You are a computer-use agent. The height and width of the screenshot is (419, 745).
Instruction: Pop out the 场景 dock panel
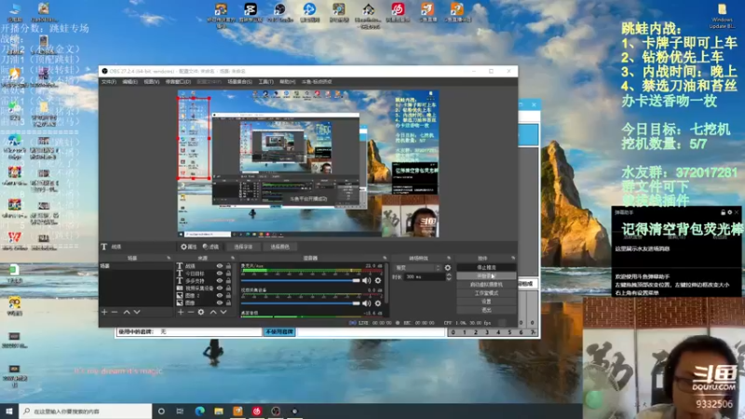[169, 258]
